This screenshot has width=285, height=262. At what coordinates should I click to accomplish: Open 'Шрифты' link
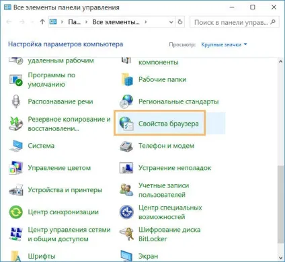tap(42, 256)
